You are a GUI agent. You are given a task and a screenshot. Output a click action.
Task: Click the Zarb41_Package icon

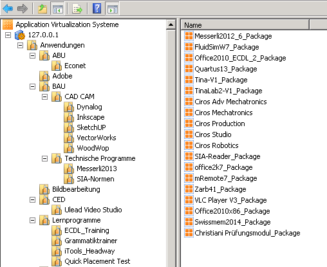coord(189,189)
